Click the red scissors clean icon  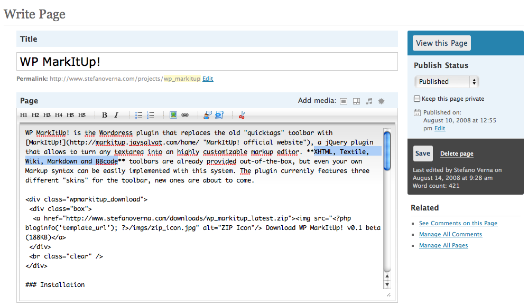(x=242, y=116)
